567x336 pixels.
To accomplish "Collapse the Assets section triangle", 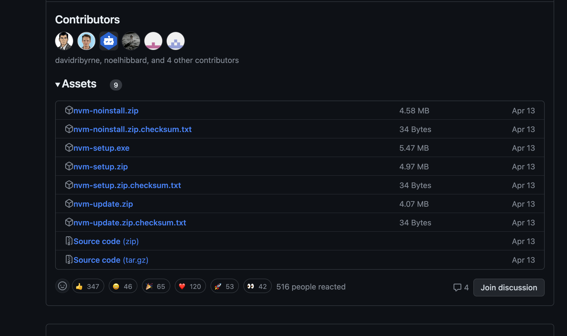I will (x=58, y=84).
